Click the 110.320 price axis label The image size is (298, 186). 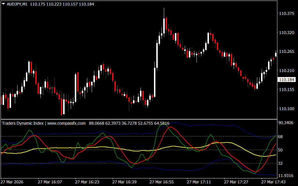(286, 33)
